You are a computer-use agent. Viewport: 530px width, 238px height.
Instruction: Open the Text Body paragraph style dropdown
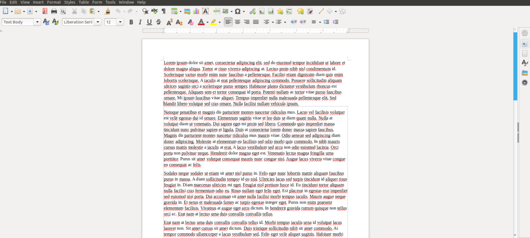click(37, 22)
